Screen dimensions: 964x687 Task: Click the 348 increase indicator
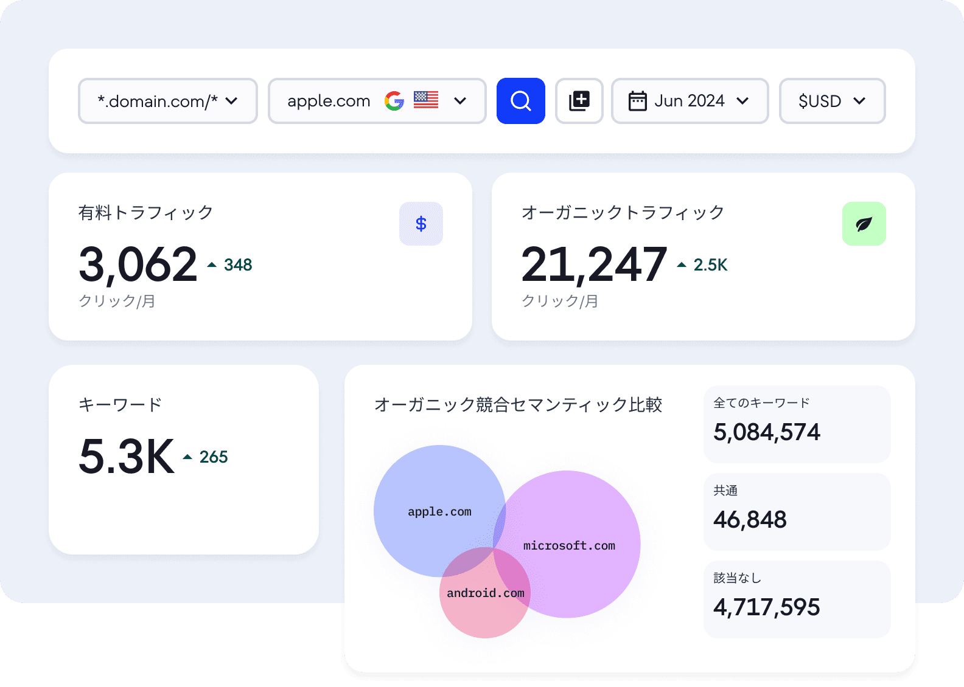click(x=230, y=265)
